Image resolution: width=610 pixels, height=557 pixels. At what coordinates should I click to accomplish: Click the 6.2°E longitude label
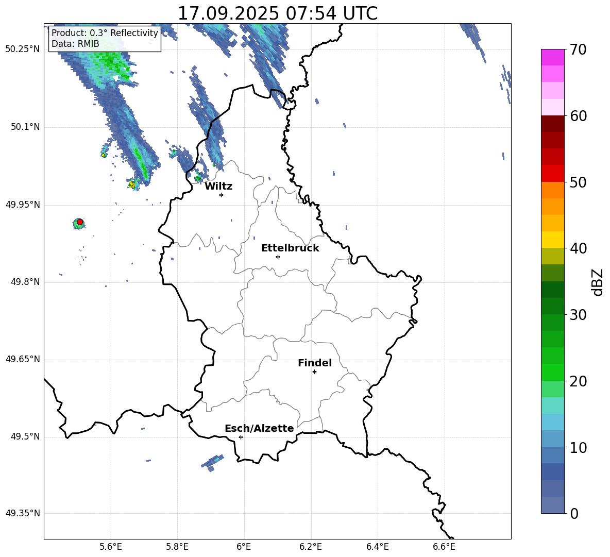click(x=311, y=547)
